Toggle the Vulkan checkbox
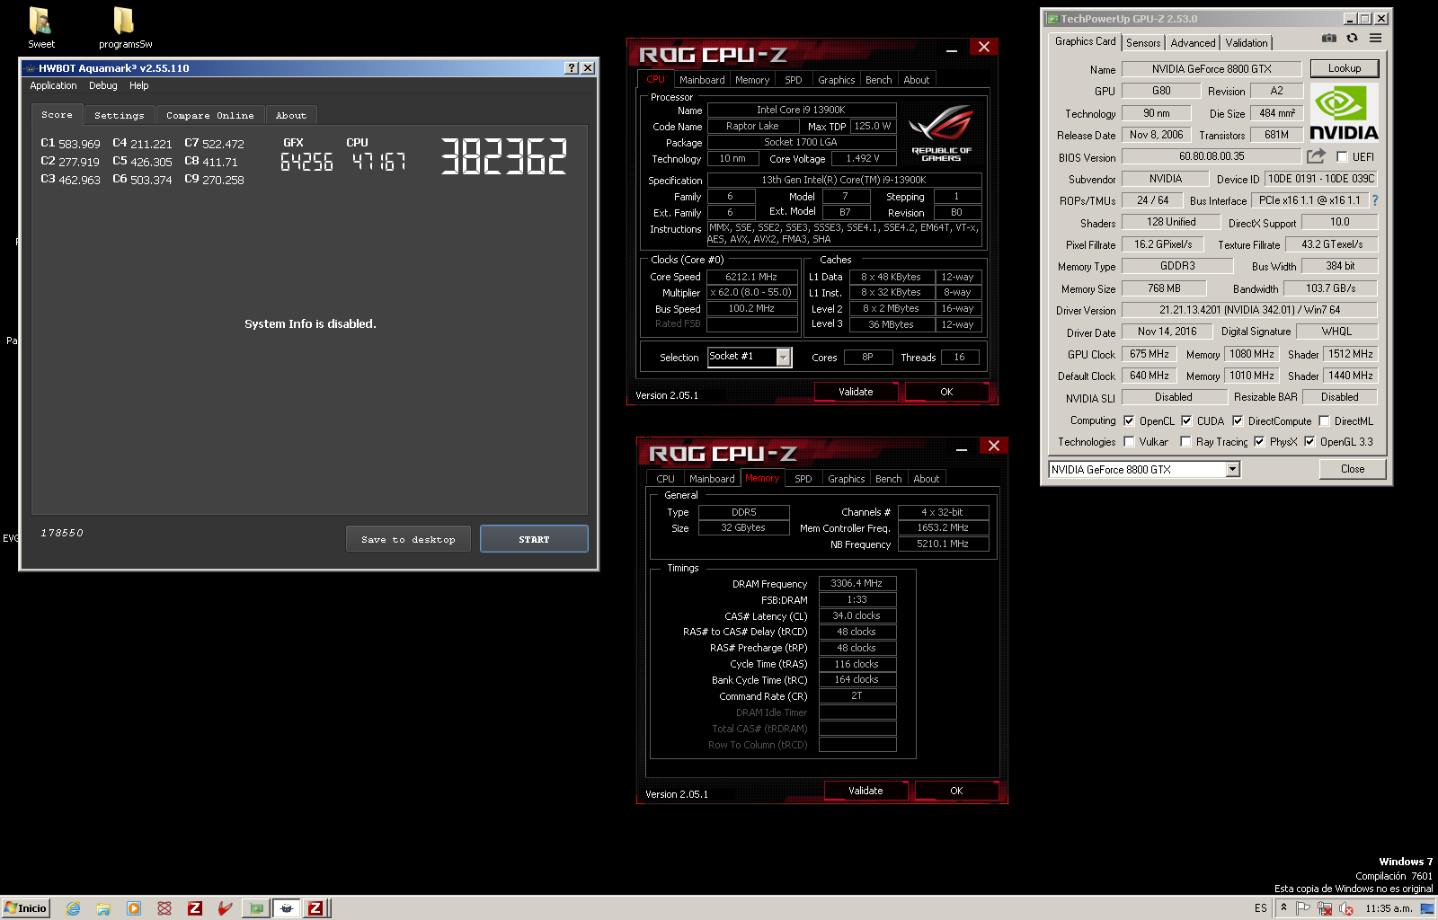The image size is (1438, 920). (x=1129, y=441)
